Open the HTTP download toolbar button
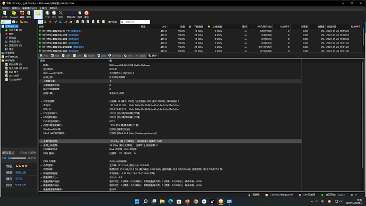This screenshot has width=366, height=206. tap(4, 14)
